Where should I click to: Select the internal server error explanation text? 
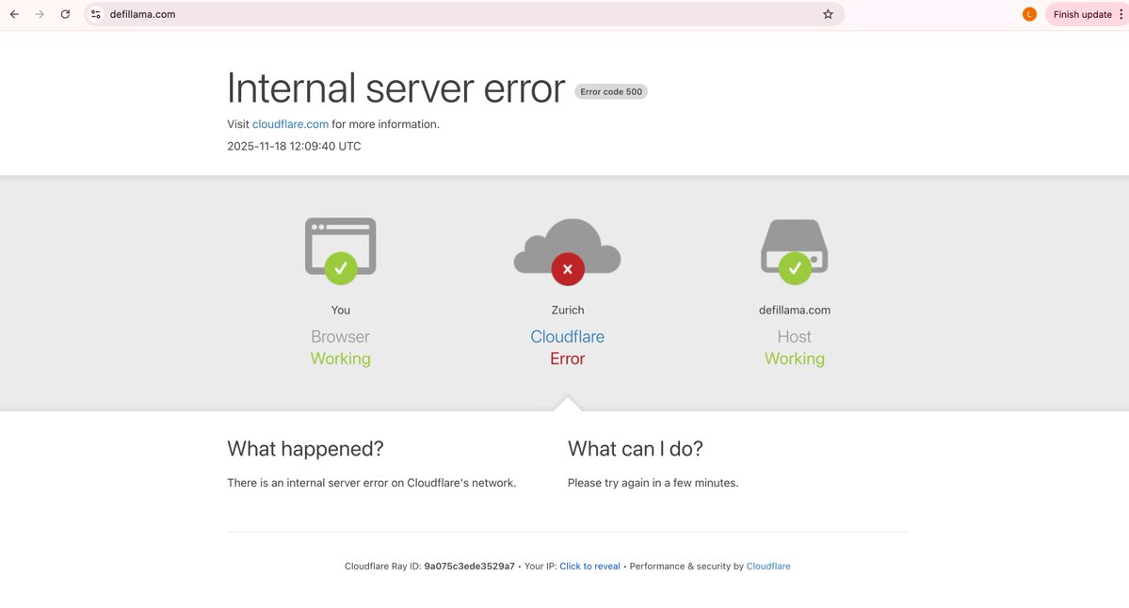(x=372, y=483)
